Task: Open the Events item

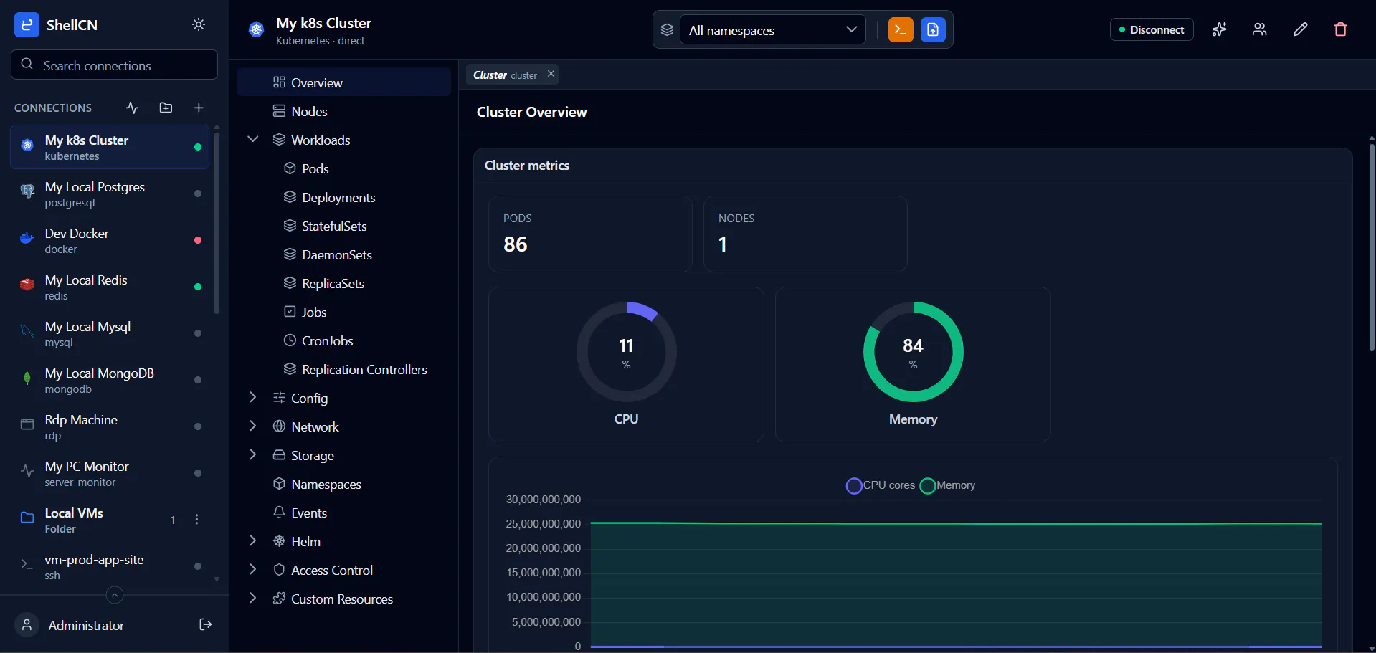Action: (343, 513)
